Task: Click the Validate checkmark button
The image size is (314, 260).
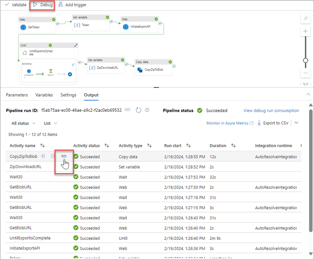Action: (16, 5)
